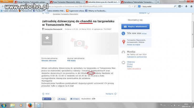Click the volume speaker tray icon
The width and height of the screenshot is (194, 108).
click(175, 105)
